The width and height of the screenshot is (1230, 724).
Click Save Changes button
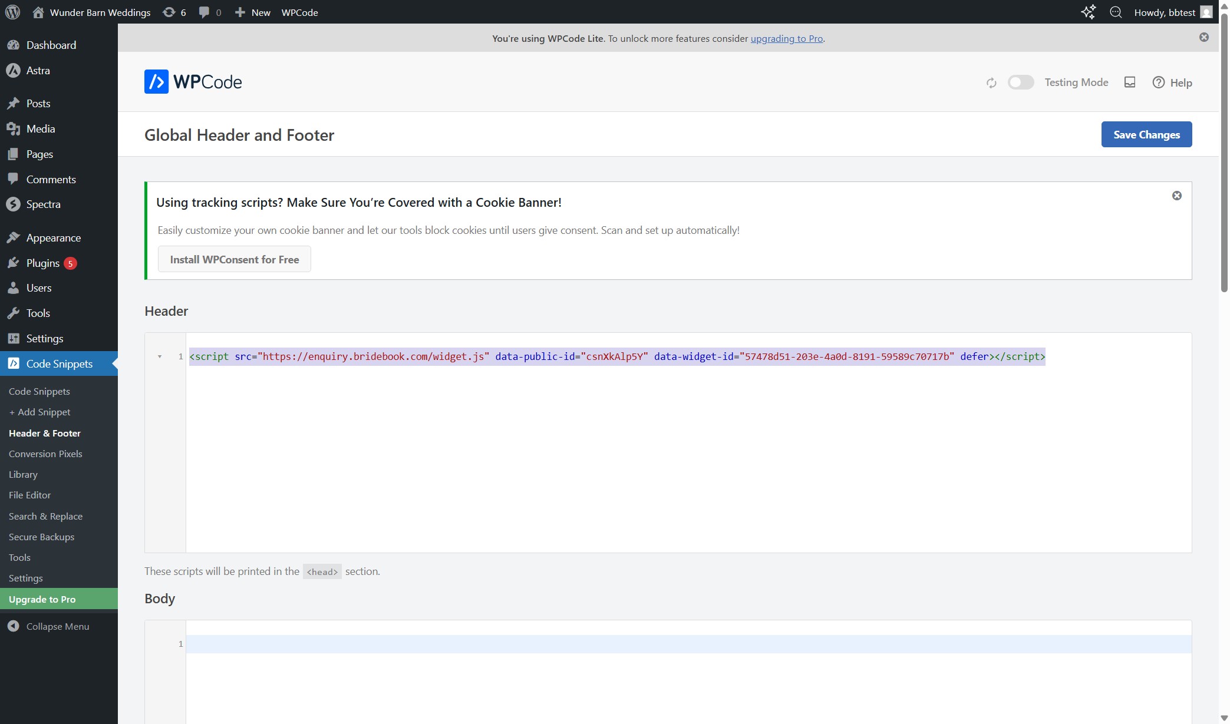pyautogui.click(x=1146, y=134)
